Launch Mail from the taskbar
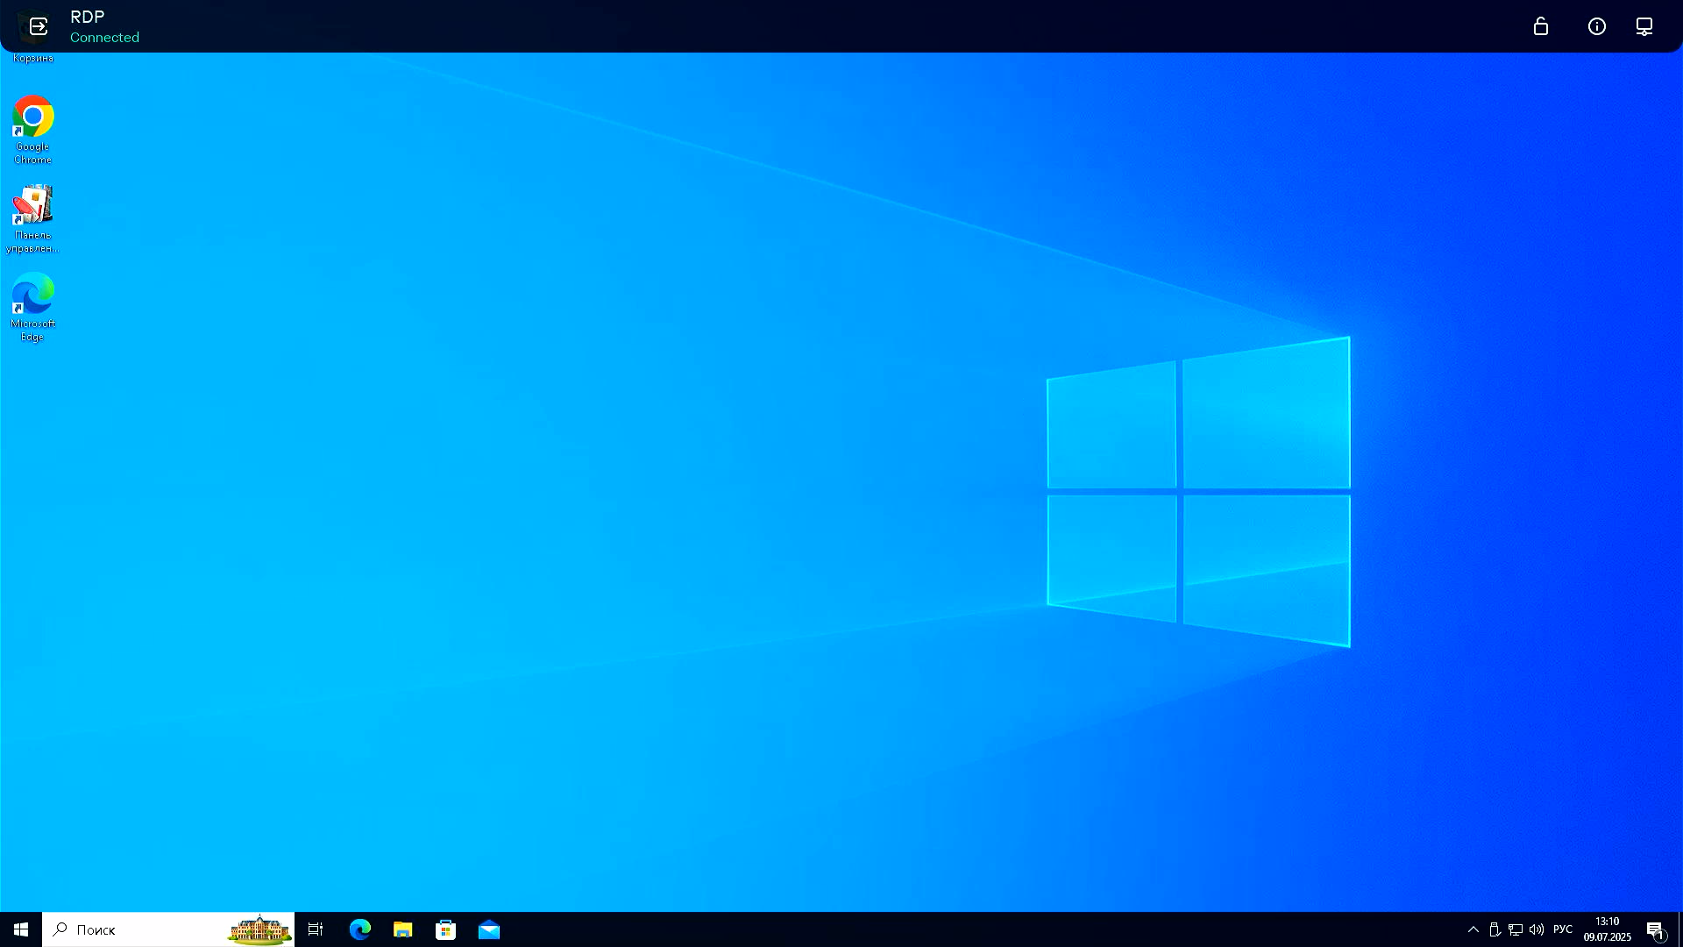Viewport: 1683px width, 947px height. (x=488, y=930)
